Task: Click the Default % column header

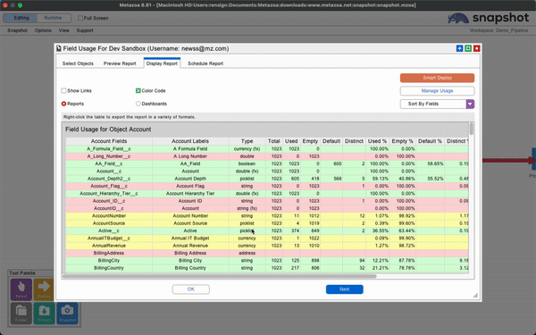Action: coord(430,141)
